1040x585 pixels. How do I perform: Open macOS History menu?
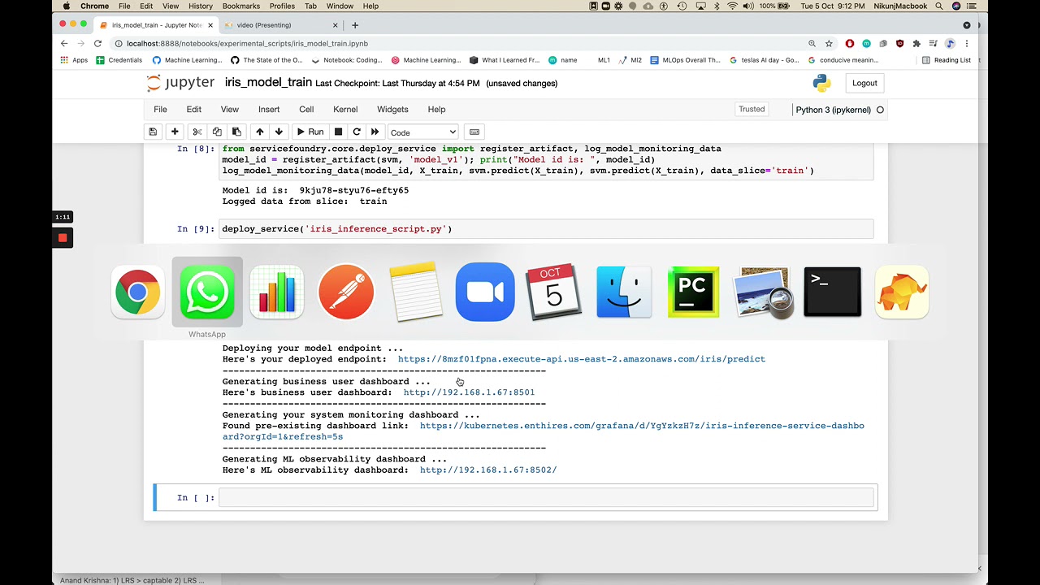click(201, 6)
